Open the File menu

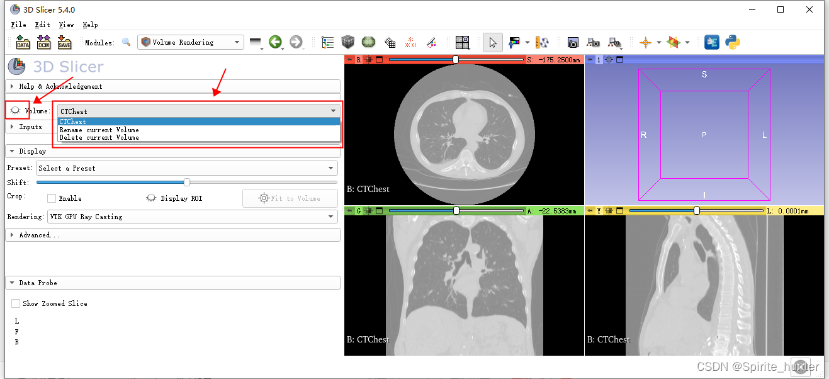(x=19, y=25)
